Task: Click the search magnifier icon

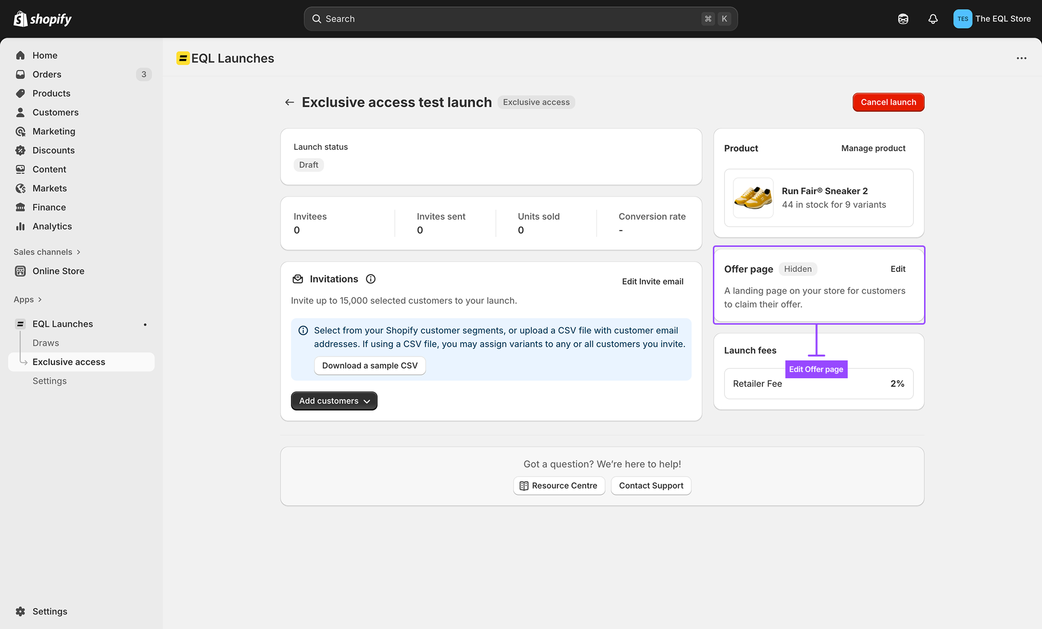Action: [317, 19]
